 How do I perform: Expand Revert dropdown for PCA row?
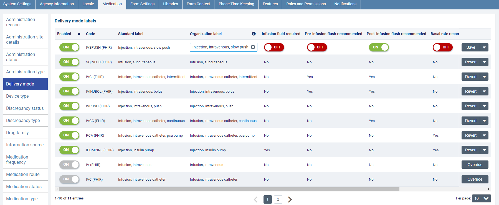click(x=484, y=135)
